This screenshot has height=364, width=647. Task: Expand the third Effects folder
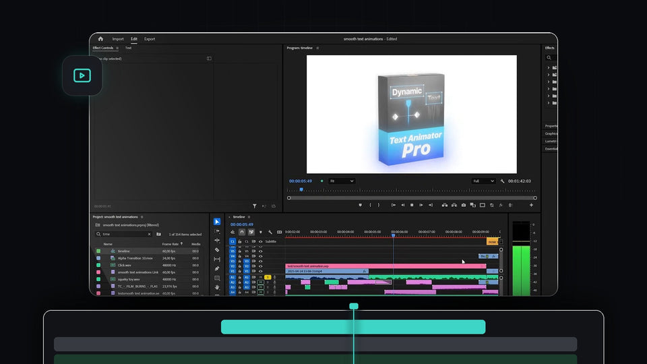(549, 82)
